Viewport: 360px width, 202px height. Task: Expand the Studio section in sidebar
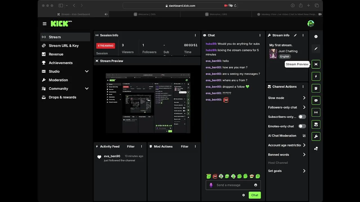(x=87, y=72)
